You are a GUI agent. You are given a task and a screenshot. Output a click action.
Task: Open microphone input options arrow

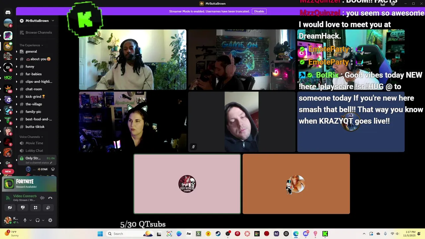(x=31, y=220)
